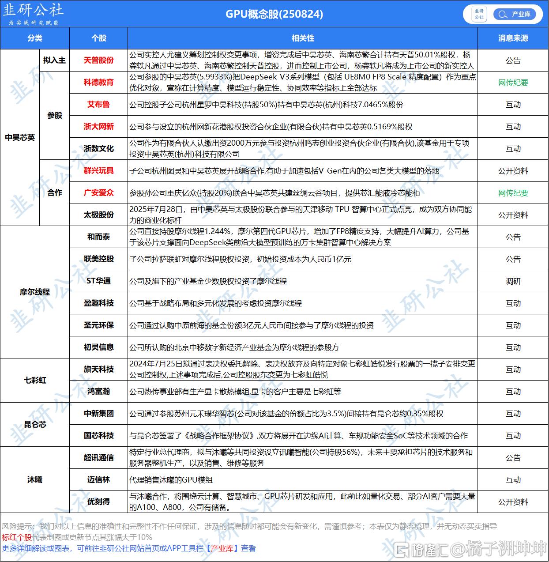This screenshot has height=562, width=549.
Task: Click stock name 国芯科技
Action: [99, 435]
